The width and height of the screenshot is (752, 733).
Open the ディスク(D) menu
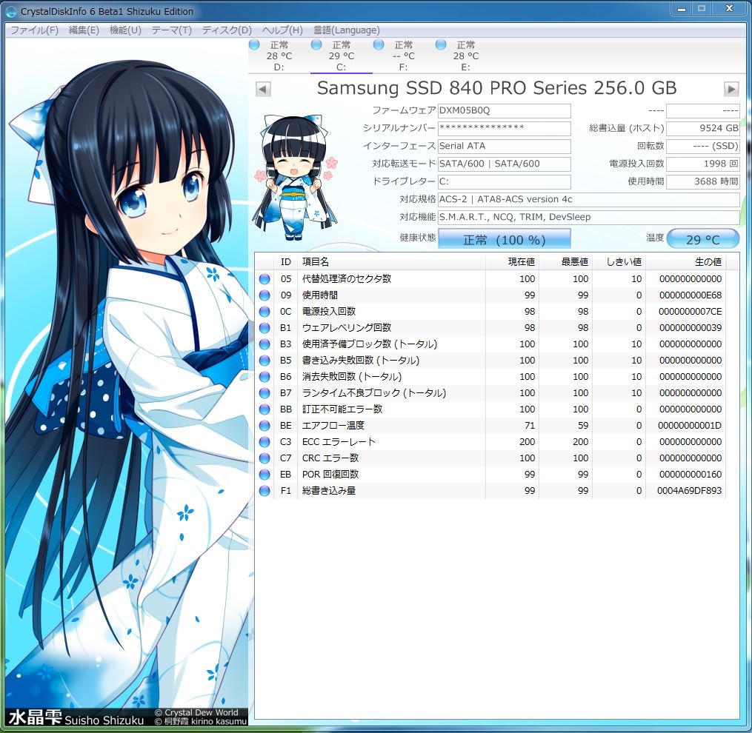(x=227, y=30)
